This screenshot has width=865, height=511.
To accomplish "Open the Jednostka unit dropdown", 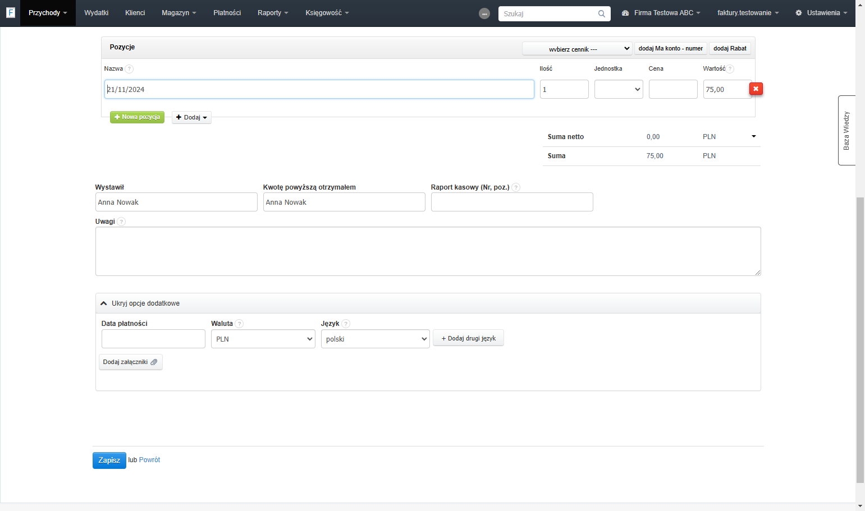I will [x=619, y=89].
